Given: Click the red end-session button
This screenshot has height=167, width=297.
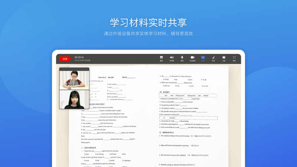Looking at the screenshot, I should [65, 59].
